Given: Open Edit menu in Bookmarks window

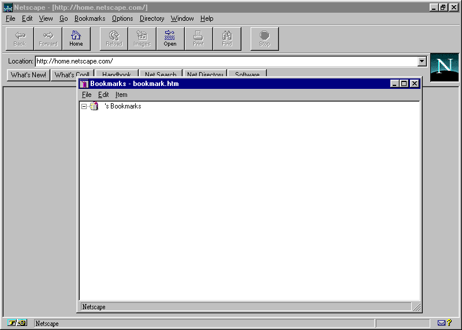Looking at the screenshot, I should pyautogui.click(x=103, y=95).
